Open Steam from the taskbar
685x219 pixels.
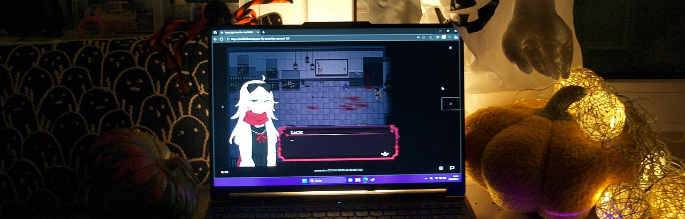tap(372, 180)
